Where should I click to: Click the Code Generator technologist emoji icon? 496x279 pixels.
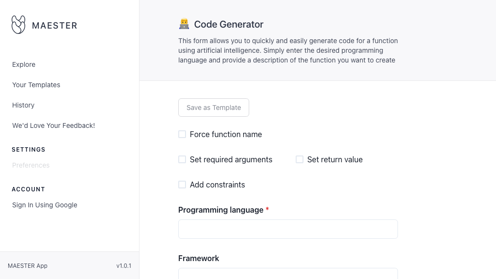pyautogui.click(x=184, y=24)
